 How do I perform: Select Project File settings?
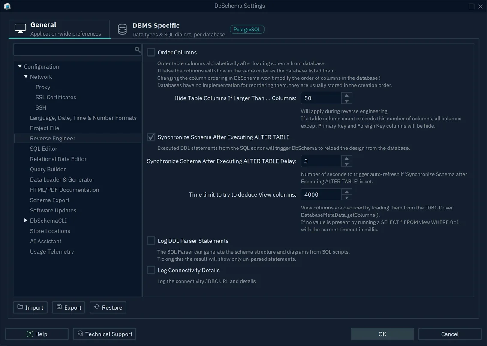pos(45,128)
